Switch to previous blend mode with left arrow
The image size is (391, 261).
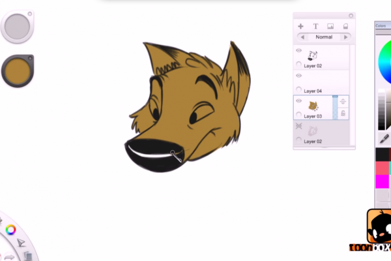coord(302,37)
